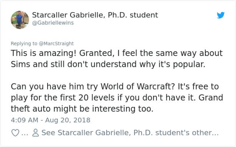Open the 4:09 AM timestamp
236x147 pixels.
[25, 120]
